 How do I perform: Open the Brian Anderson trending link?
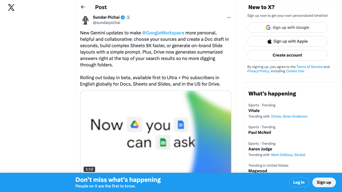pyautogui.click(x=295, y=116)
